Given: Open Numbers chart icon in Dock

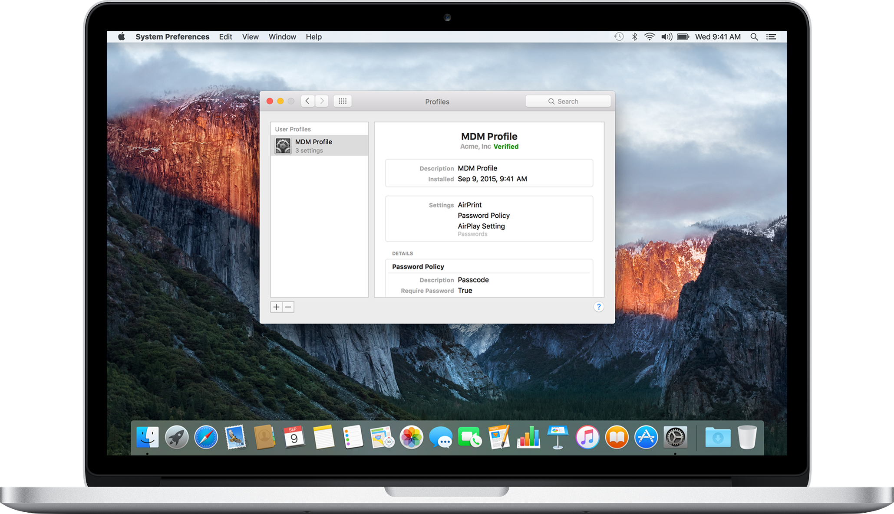Looking at the screenshot, I should point(528,437).
